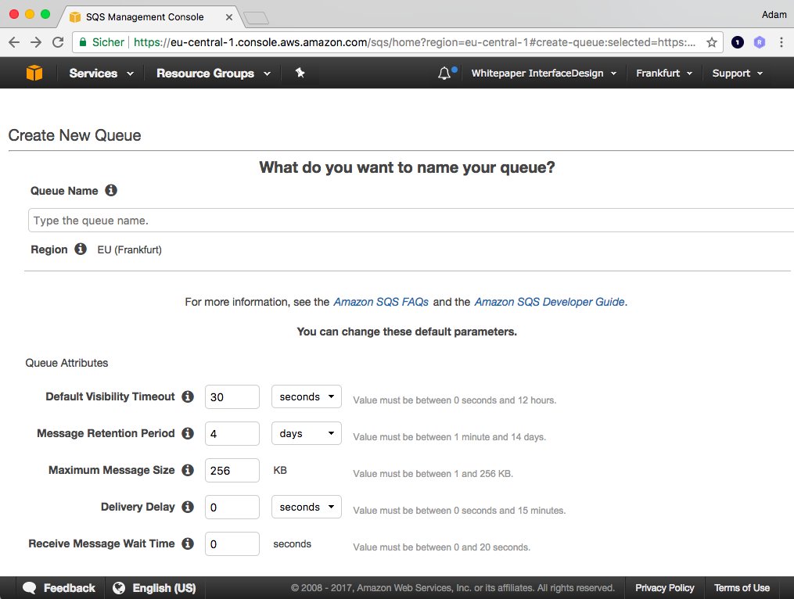Click 'You can change these default parameters.' text

(407, 332)
